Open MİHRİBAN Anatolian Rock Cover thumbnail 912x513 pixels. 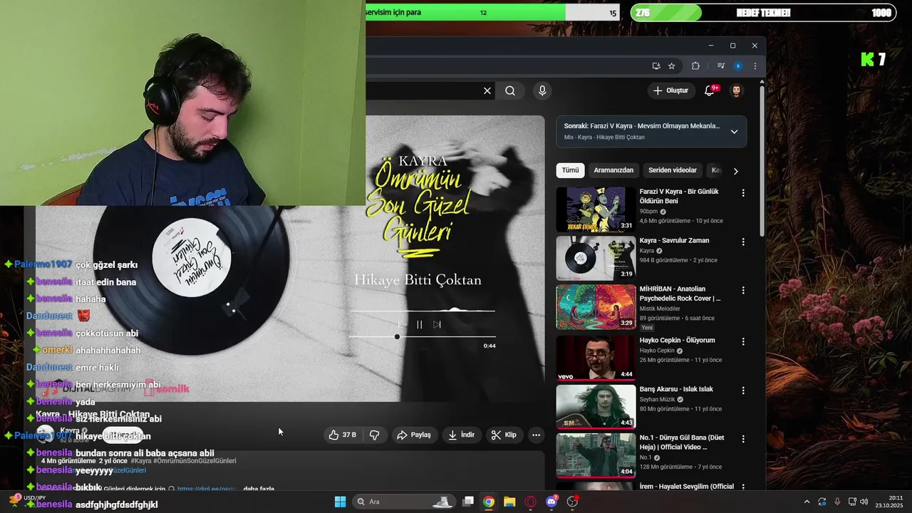click(596, 307)
